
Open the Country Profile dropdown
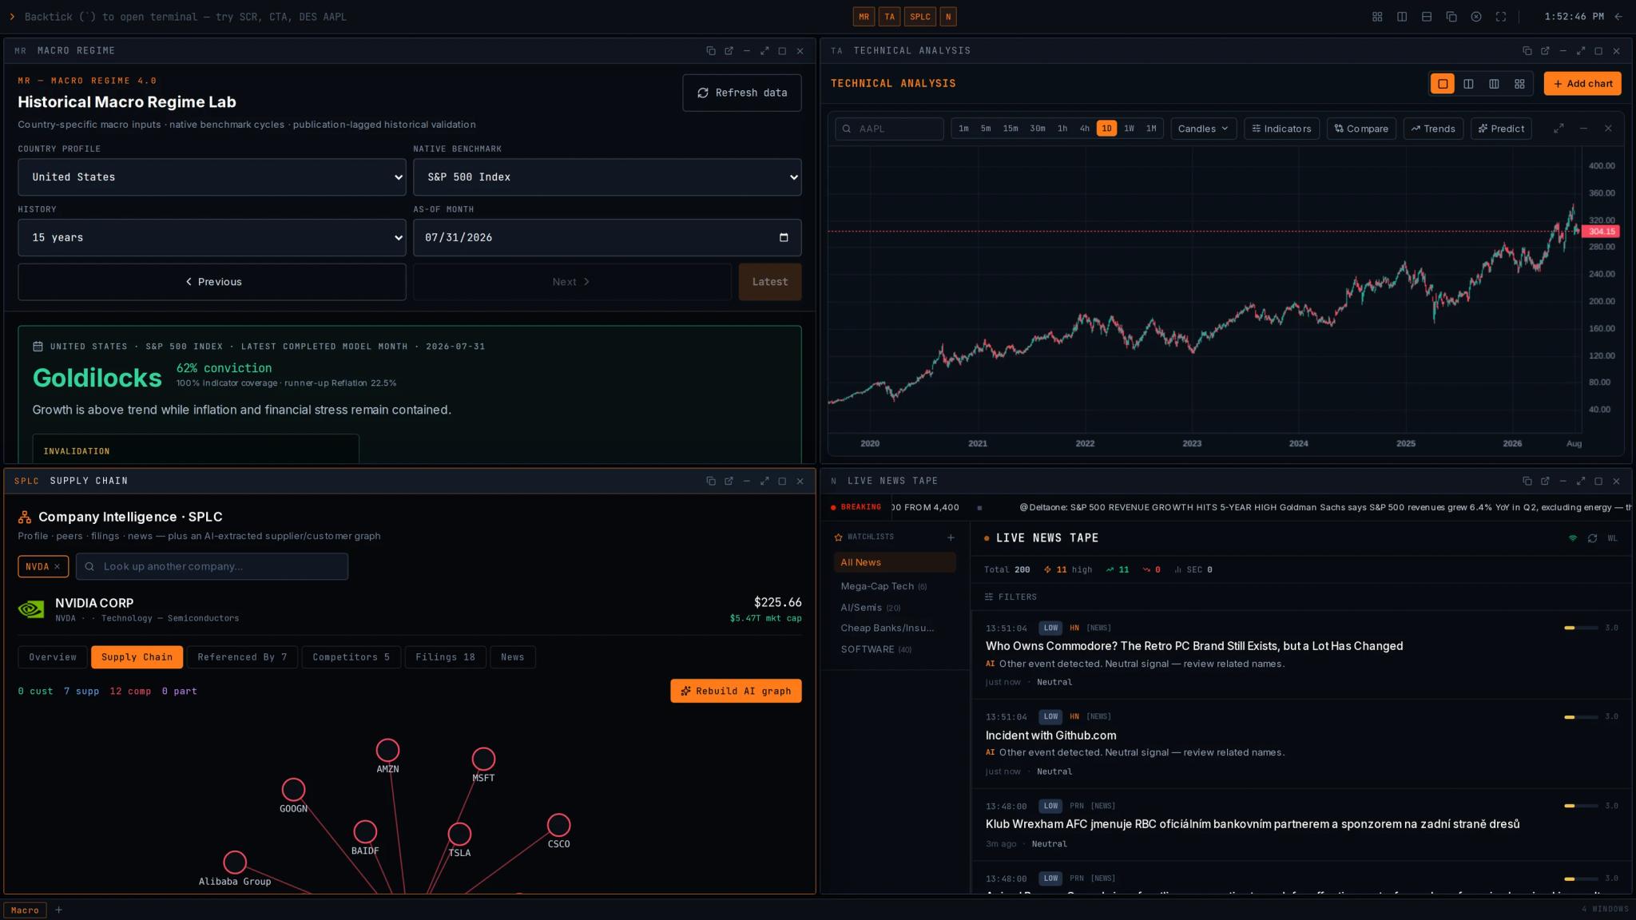(x=212, y=177)
